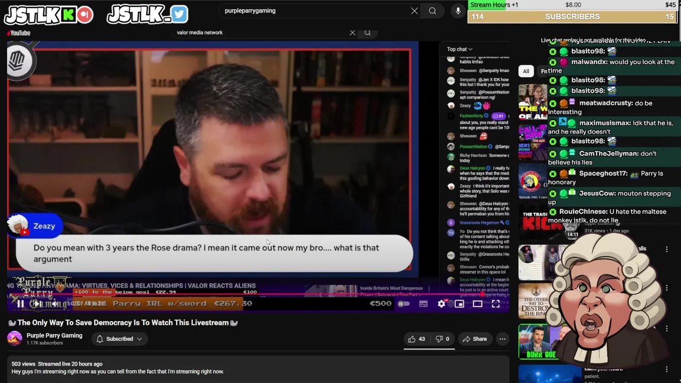Screen dimensions: 681x383
Task: Click the green X beside meatwadcrusty's message
Action: pos(553,103)
